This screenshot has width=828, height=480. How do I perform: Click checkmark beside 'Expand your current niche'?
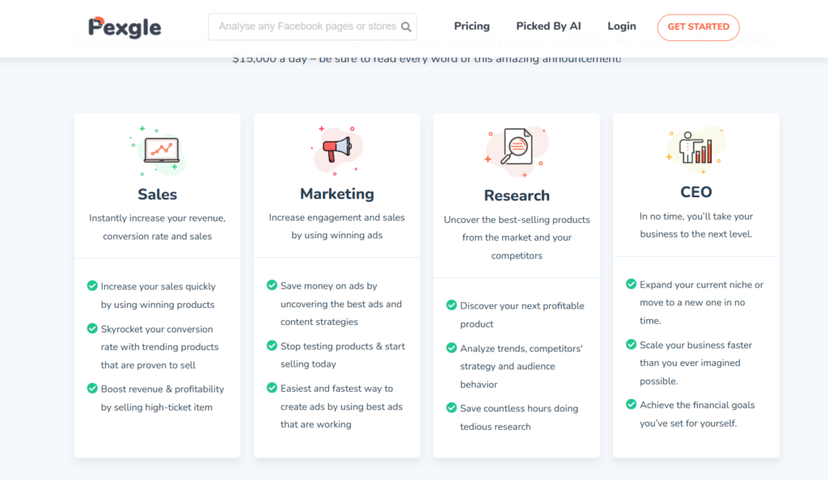coord(631,284)
